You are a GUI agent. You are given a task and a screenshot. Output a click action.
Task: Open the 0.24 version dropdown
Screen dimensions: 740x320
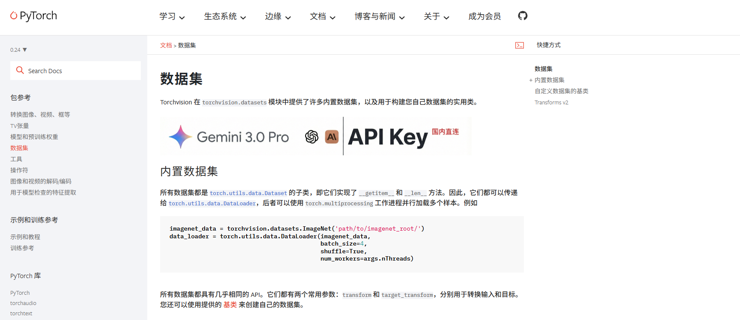(x=18, y=50)
